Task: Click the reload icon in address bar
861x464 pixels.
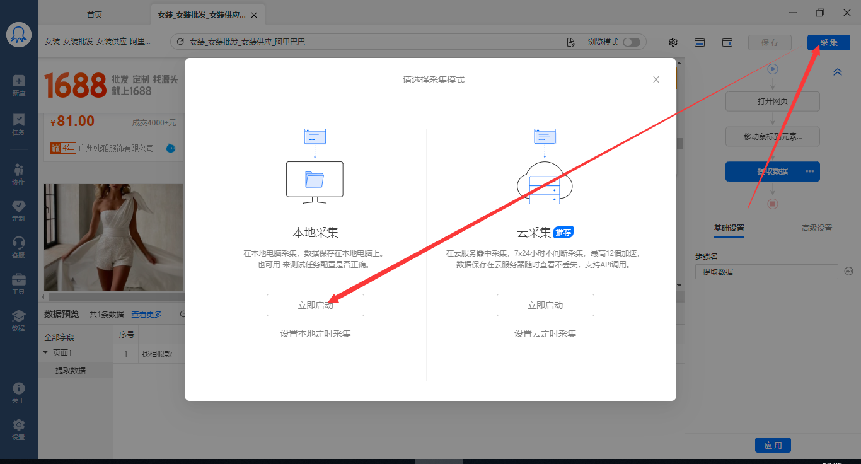Action: pyautogui.click(x=180, y=42)
